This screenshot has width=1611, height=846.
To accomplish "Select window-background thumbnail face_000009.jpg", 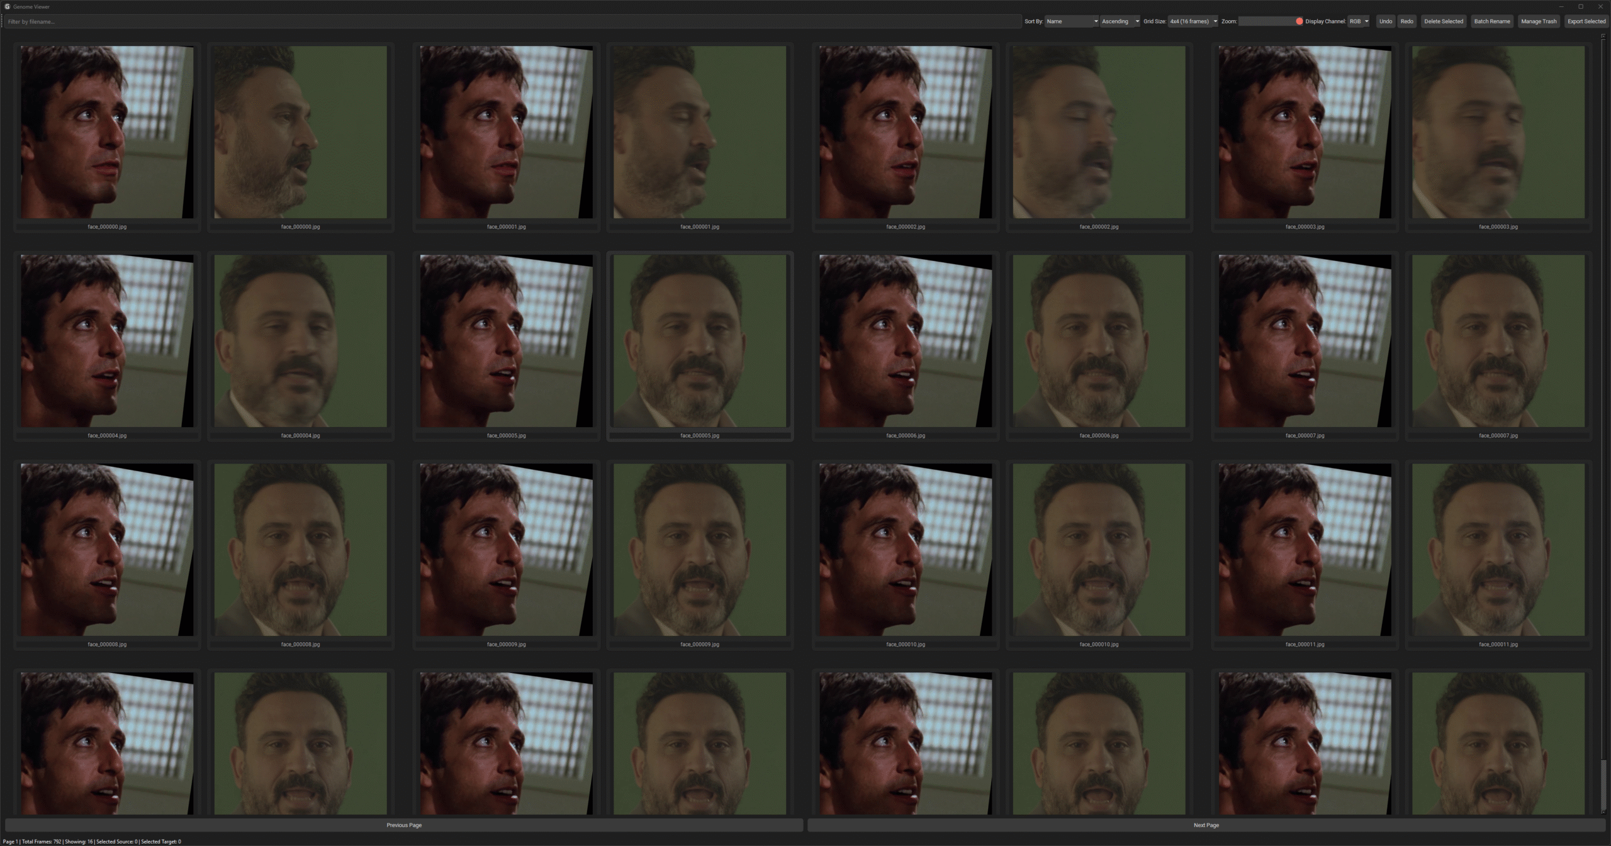I will 507,550.
